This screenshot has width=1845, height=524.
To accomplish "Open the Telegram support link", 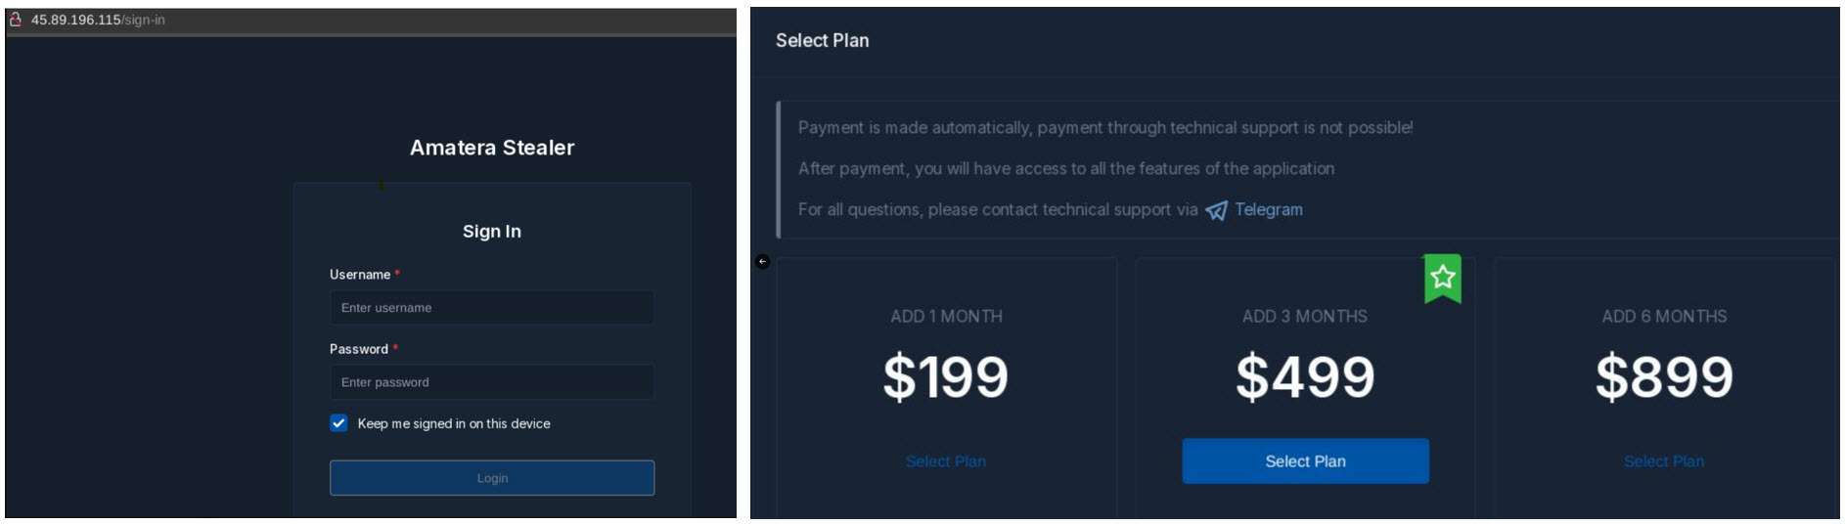I will (x=1268, y=209).
